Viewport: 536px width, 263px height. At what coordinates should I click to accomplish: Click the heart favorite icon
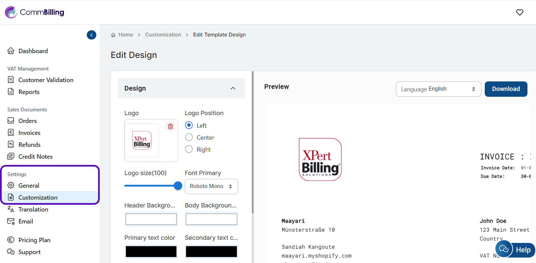(520, 13)
